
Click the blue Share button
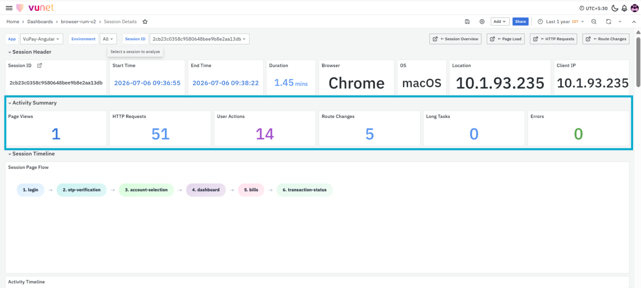click(x=521, y=22)
